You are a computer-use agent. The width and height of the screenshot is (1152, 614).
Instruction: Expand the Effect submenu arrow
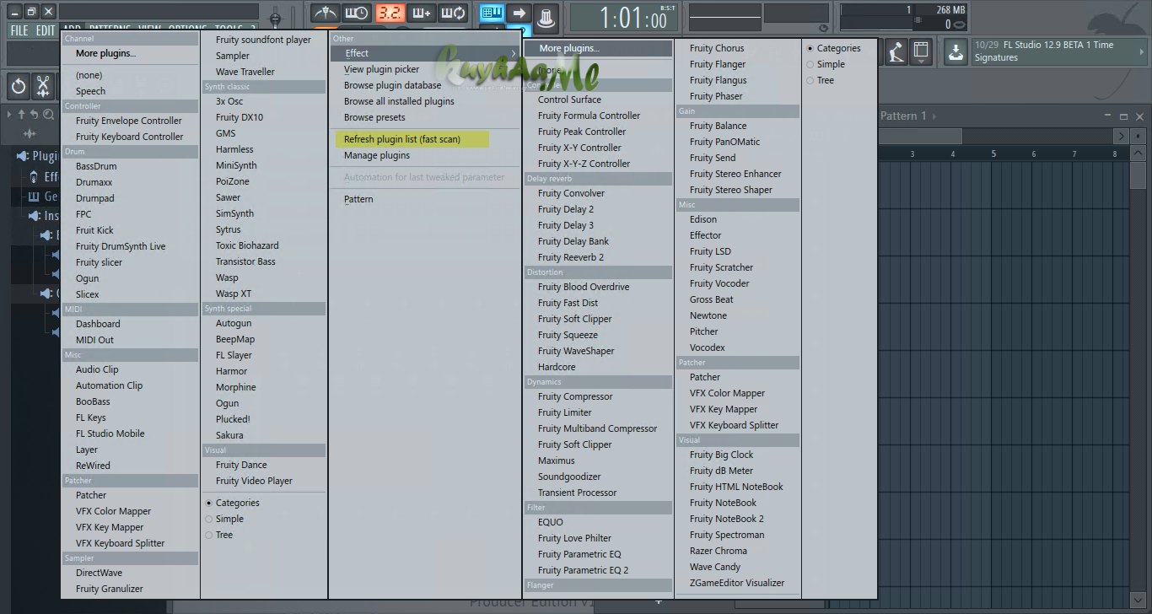[x=513, y=53]
